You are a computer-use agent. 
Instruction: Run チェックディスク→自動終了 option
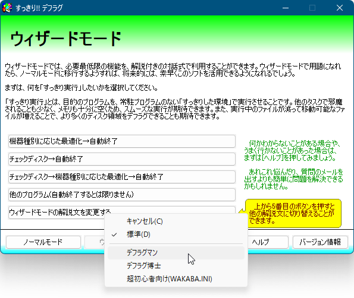[122, 159]
